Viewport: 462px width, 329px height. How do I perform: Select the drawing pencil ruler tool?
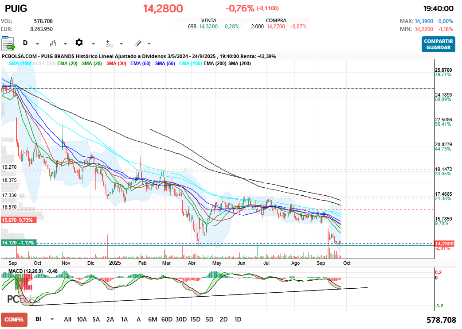[x=138, y=43]
